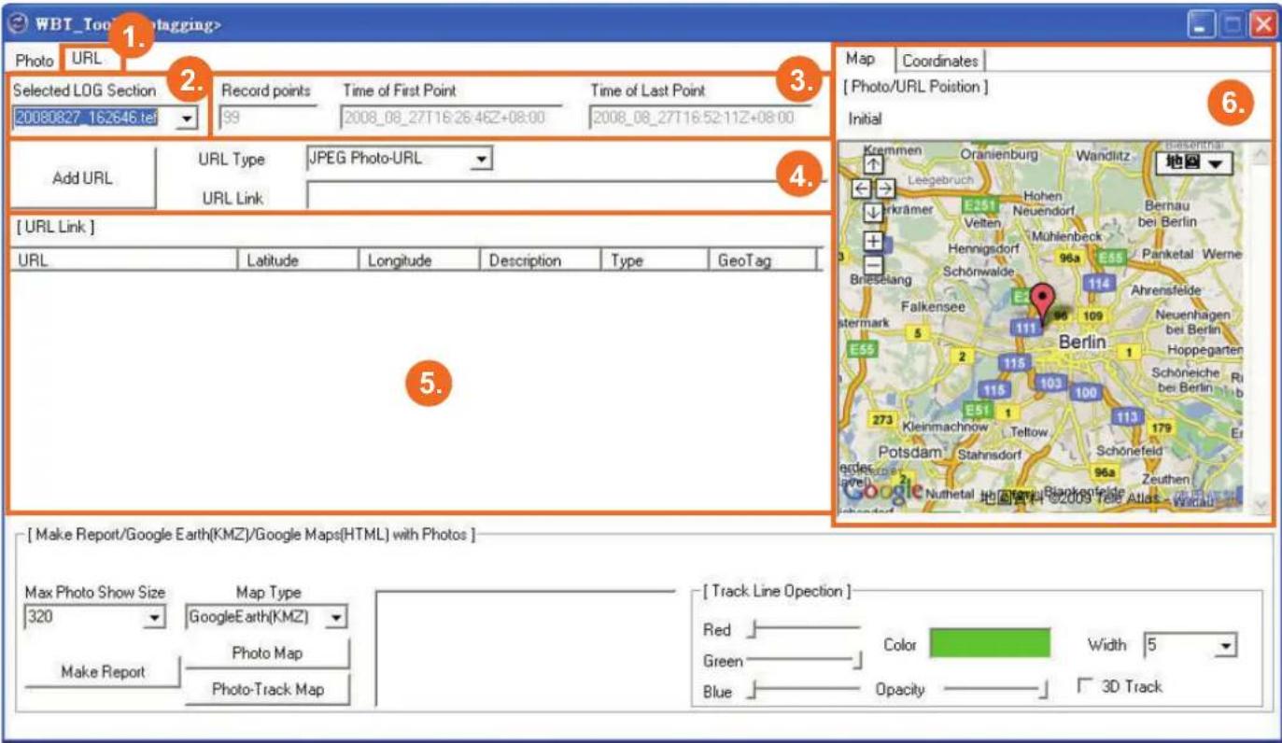This screenshot has width=1282, height=743.
Task: Click the red location marker on map
Action: coord(1044,305)
